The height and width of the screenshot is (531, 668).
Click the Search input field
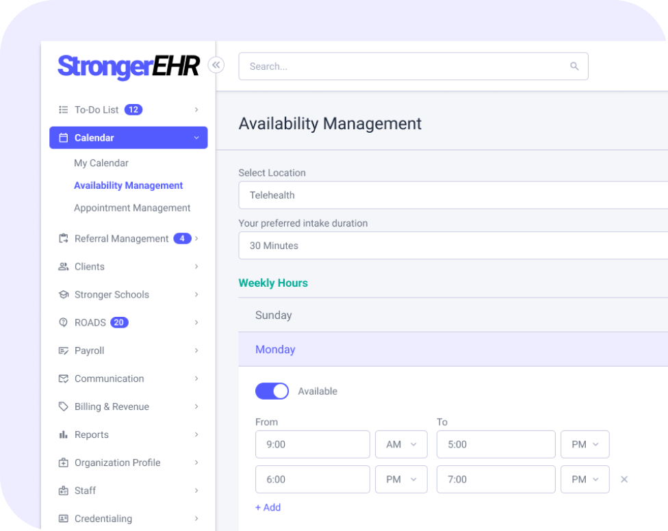404,66
